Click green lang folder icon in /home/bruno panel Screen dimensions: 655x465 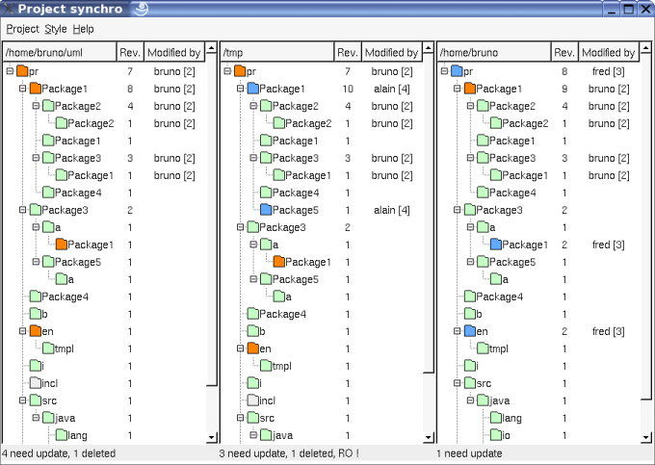496,418
